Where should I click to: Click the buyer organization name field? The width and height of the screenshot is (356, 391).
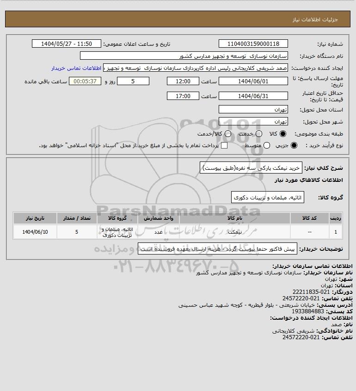pyautogui.click(x=184, y=56)
